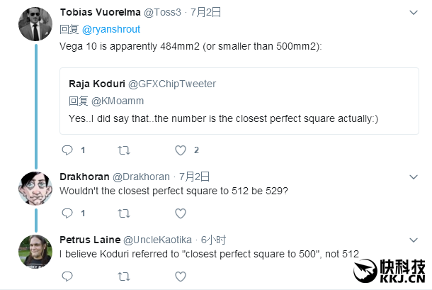Open Drakhoran's avatar image
This screenshot has width=432, height=290.
(35, 189)
